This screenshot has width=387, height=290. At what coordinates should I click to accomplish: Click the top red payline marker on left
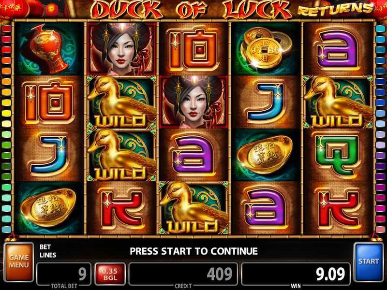(x=7, y=29)
